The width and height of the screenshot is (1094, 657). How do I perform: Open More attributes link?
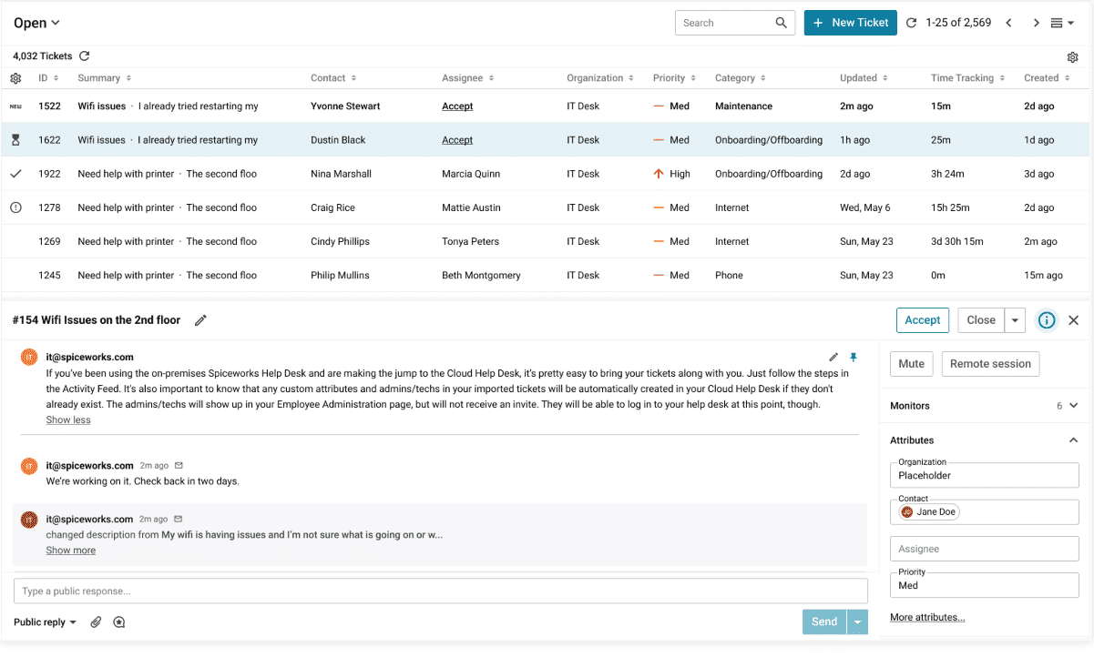point(927,618)
